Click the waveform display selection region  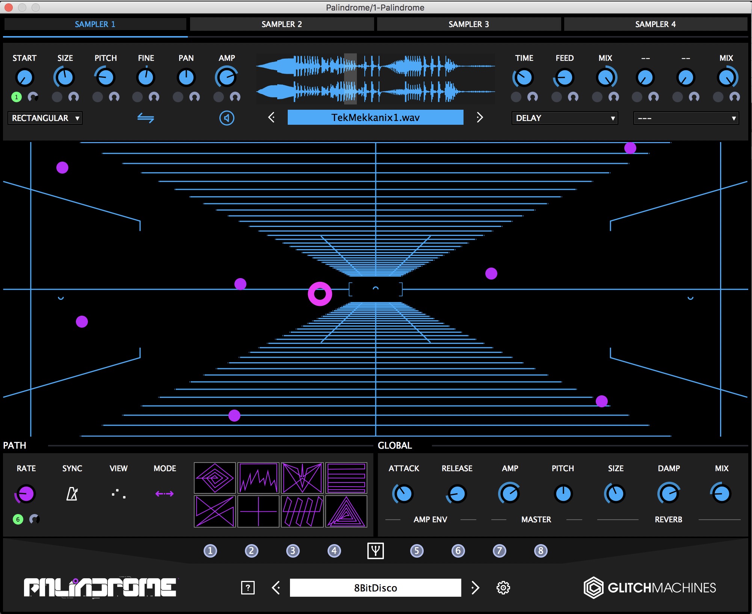350,78
